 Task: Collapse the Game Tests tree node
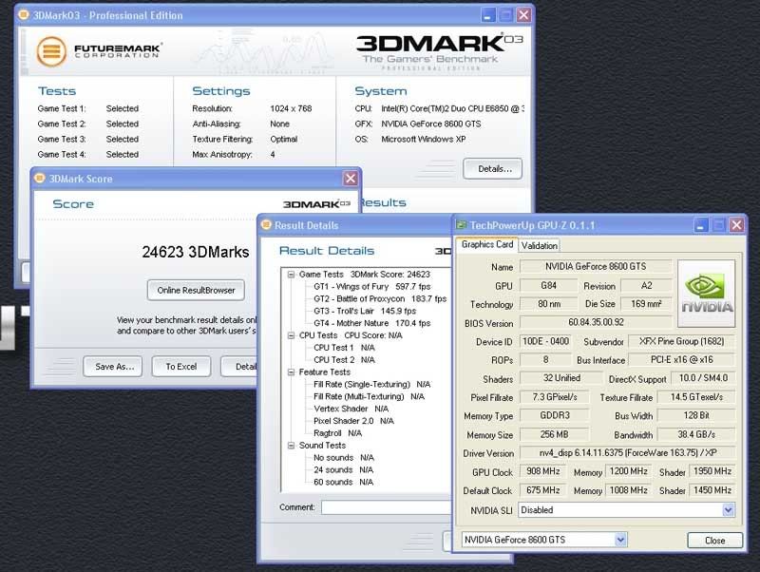coord(291,275)
